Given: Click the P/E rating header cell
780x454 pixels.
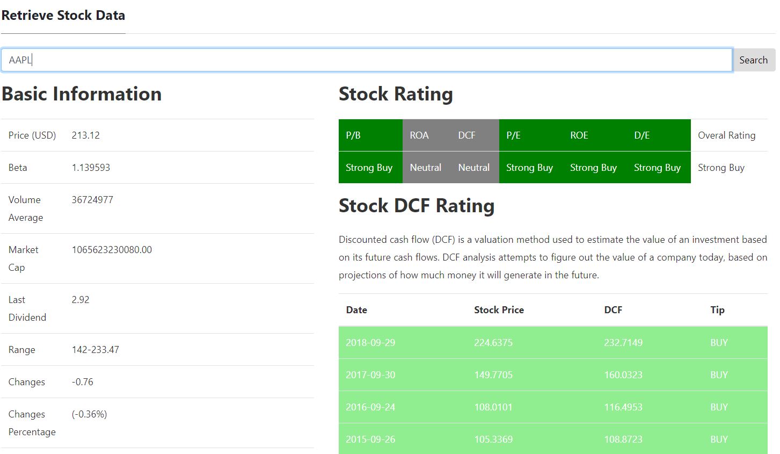Looking at the screenshot, I should click(531, 135).
